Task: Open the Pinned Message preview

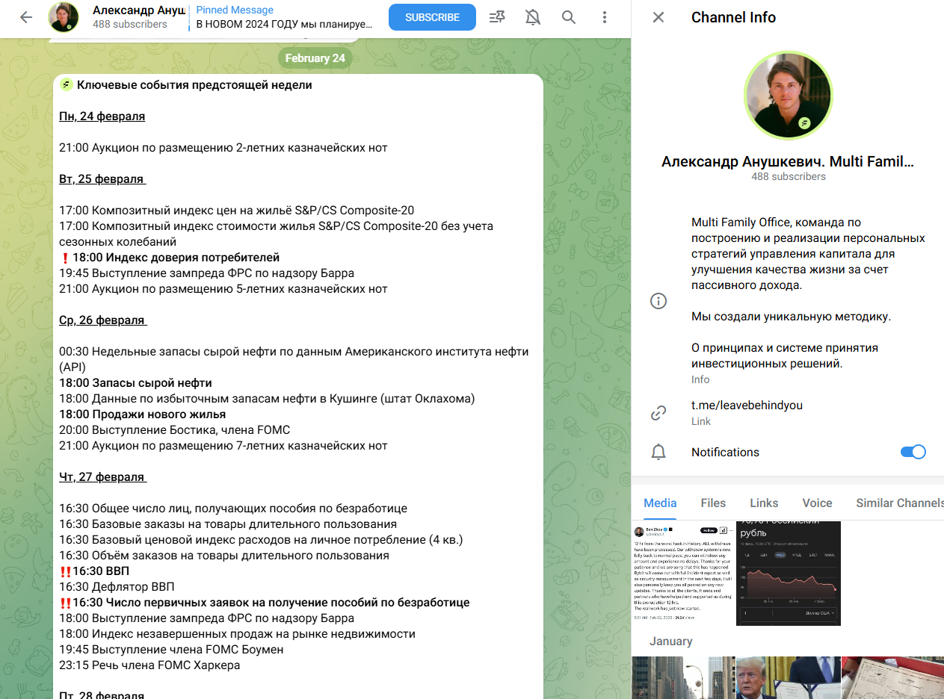Action: pyautogui.click(x=284, y=17)
